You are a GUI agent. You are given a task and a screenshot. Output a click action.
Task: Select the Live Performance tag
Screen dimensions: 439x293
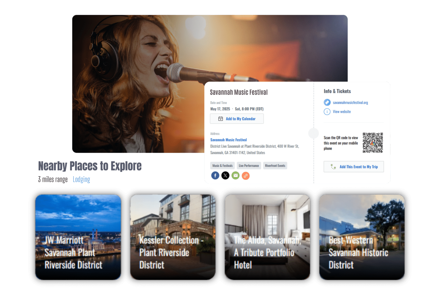249,166
